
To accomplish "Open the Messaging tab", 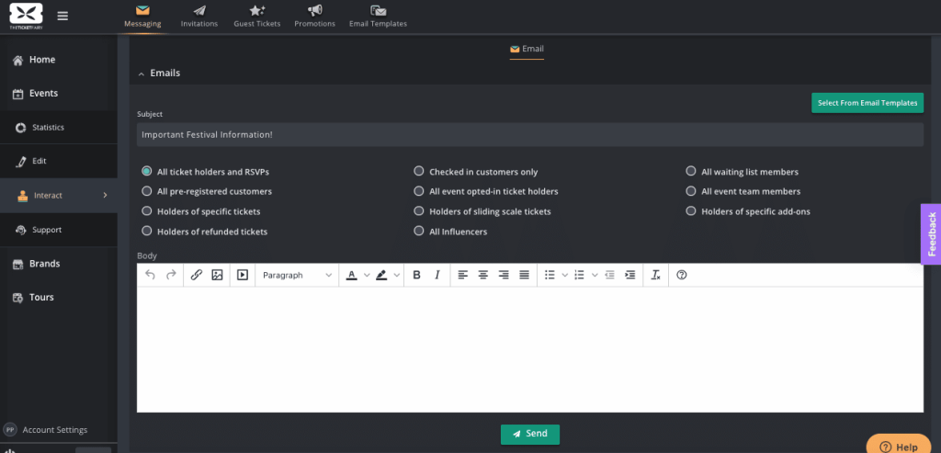I will [x=142, y=17].
